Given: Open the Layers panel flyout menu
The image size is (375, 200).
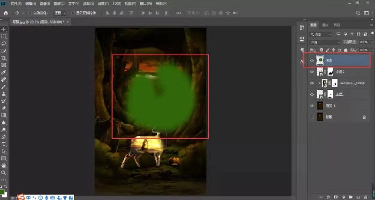Looking at the screenshot, I should [x=371, y=25].
